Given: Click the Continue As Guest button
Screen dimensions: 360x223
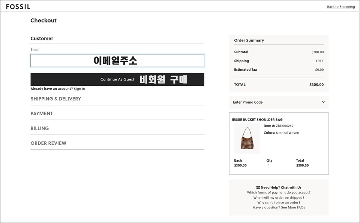Looking at the screenshot, I should (x=117, y=79).
